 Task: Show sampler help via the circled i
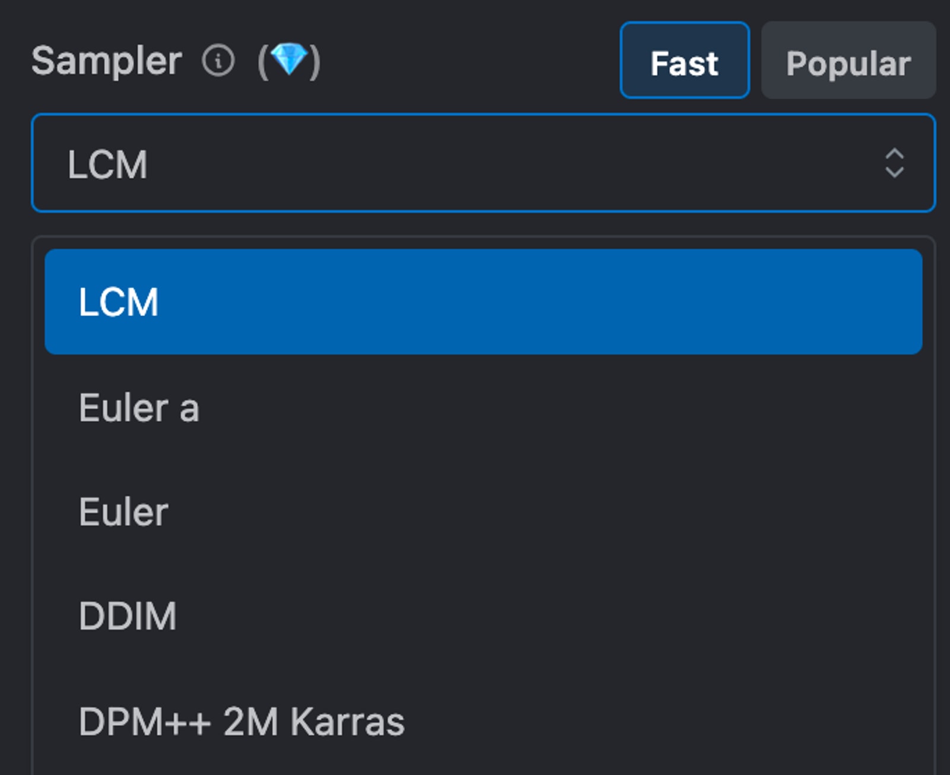tap(218, 61)
